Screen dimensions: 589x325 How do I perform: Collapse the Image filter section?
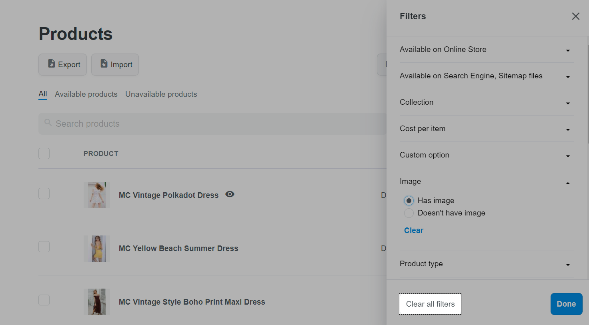pos(487,181)
